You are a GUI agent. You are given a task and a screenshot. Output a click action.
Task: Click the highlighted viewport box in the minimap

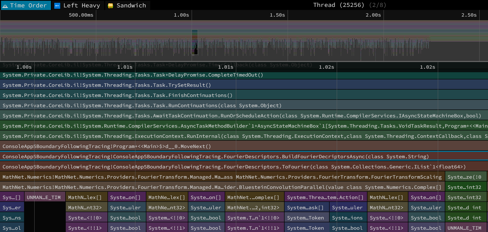click(195, 42)
